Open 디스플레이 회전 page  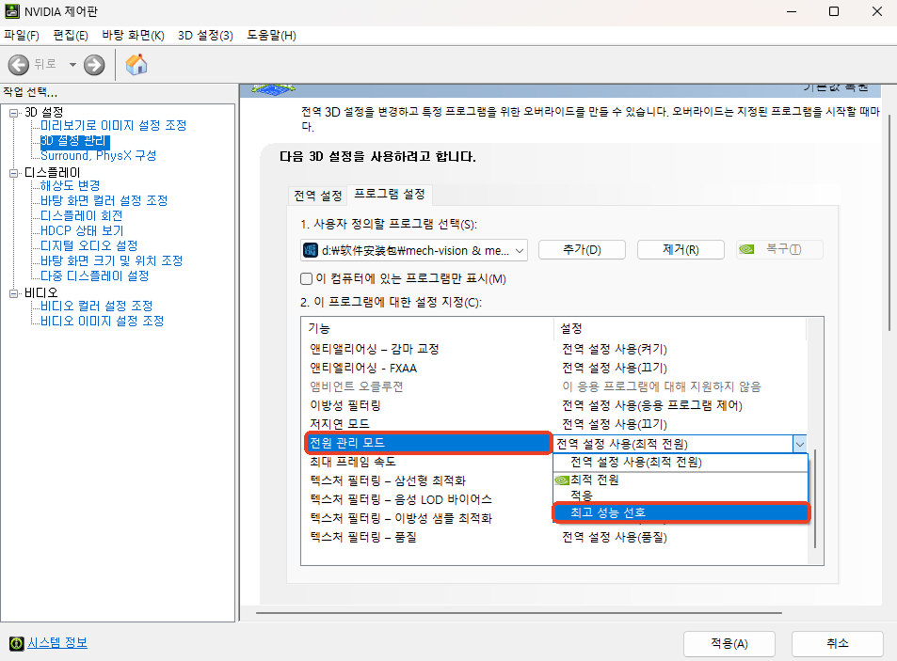(81, 216)
